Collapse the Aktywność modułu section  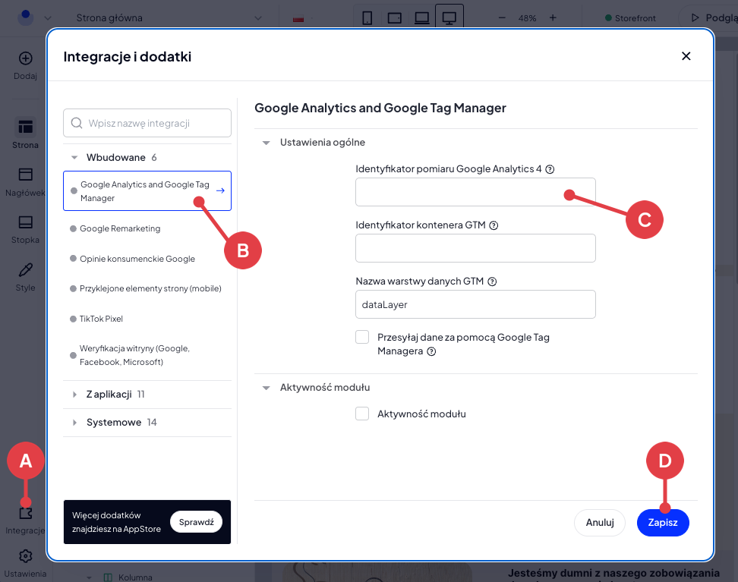coord(266,388)
